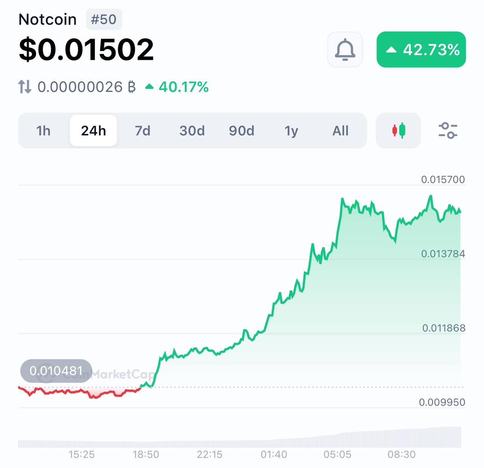Viewport: 484px width, 468px height.
Task: Select the 24h time range
Action: [x=93, y=131]
